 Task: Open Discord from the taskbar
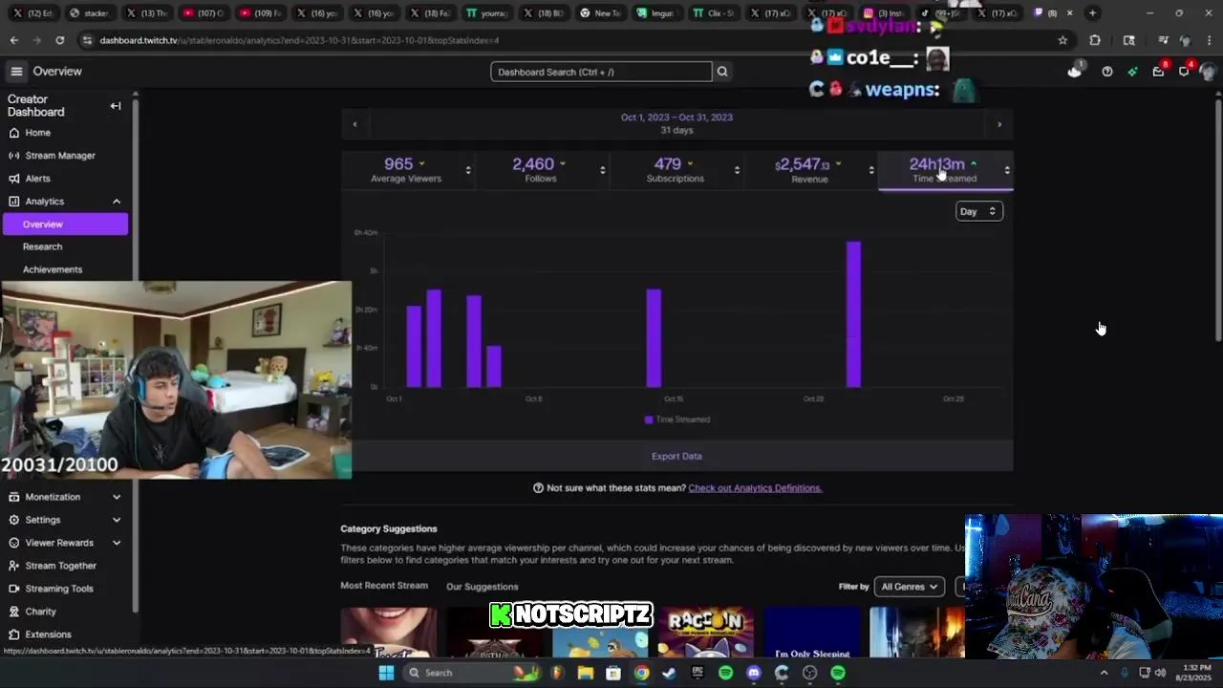(x=754, y=673)
